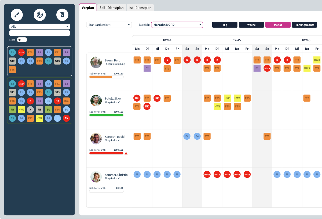Open the Bereich Marzahn NORD dropdown

click(x=177, y=25)
